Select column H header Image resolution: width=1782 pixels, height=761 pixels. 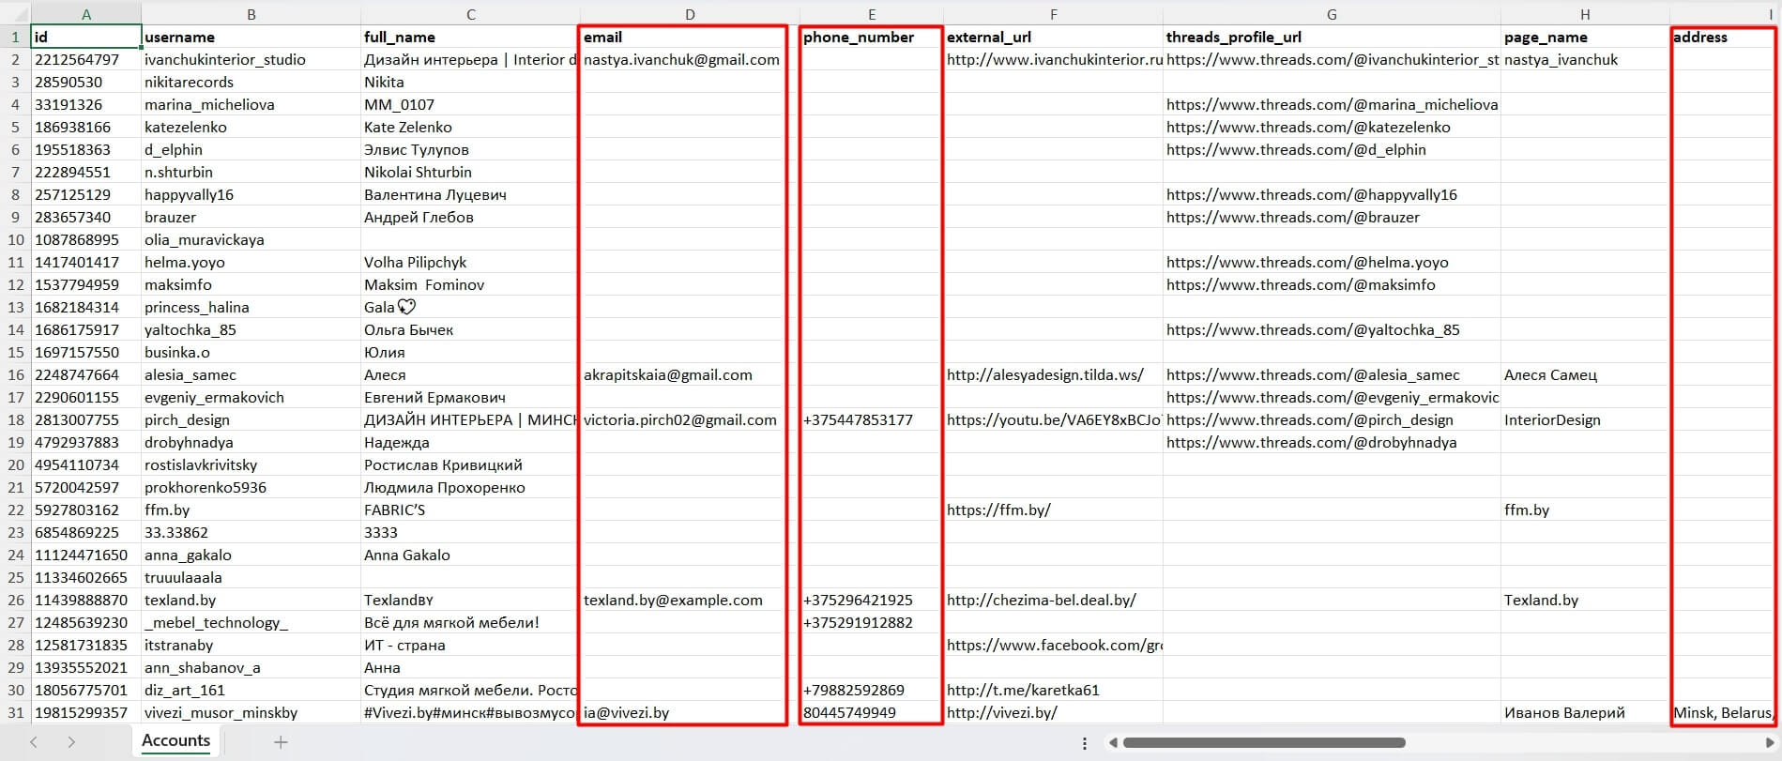(1585, 14)
